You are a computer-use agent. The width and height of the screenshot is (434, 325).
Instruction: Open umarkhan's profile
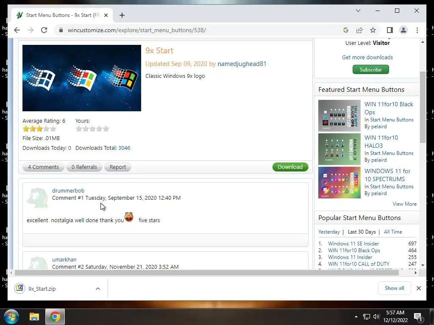coord(64,259)
